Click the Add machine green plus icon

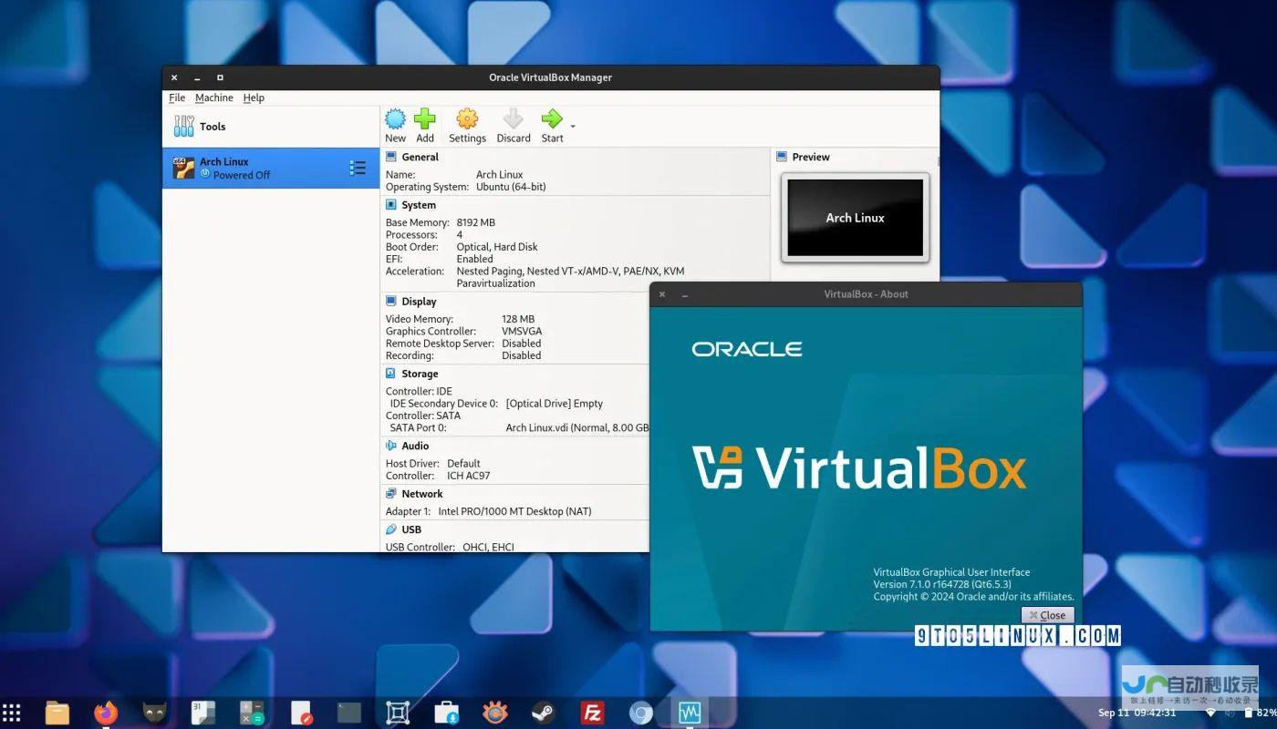click(425, 119)
